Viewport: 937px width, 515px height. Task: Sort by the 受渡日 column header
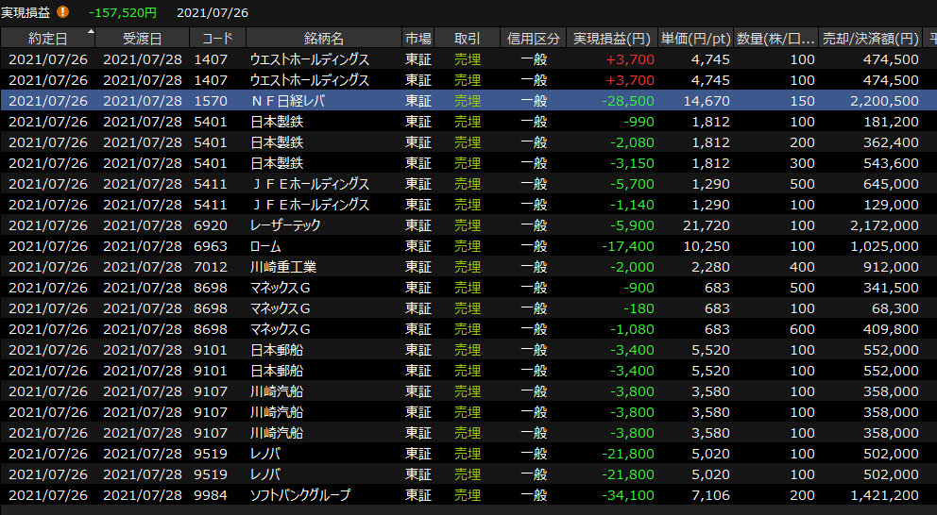click(142, 39)
